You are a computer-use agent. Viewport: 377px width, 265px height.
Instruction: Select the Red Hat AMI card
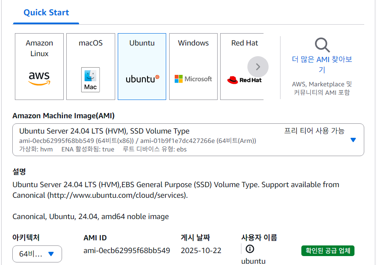pos(242,66)
